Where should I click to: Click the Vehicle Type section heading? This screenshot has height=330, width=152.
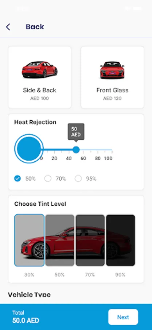point(29,295)
